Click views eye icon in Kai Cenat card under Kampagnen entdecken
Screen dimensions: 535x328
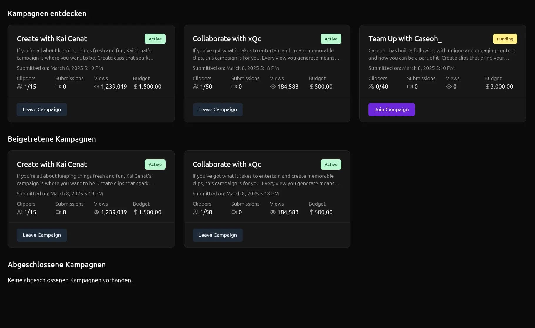click(97, 87)
